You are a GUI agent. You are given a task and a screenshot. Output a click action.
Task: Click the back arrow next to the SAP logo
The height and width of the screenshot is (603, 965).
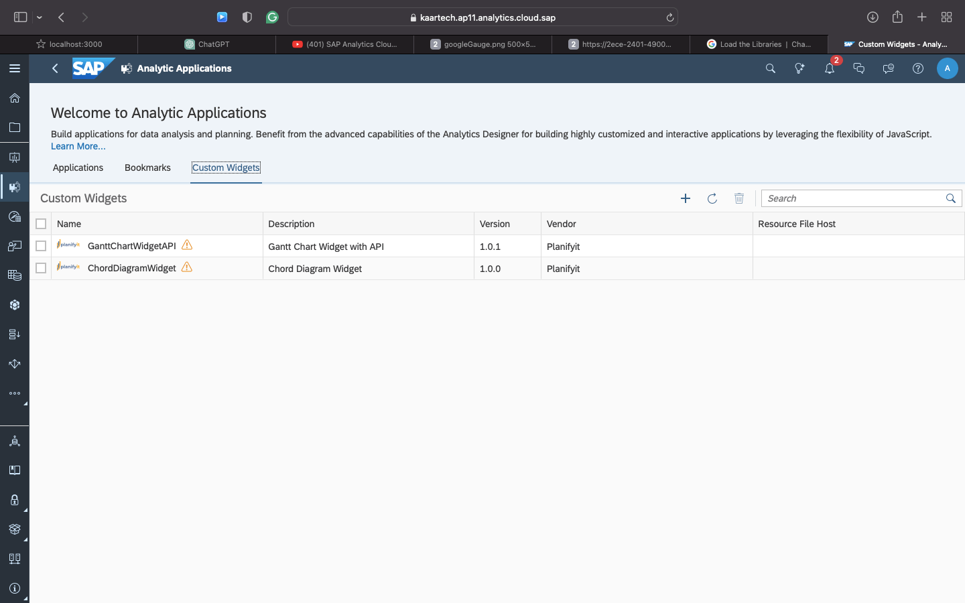[55, 68]
